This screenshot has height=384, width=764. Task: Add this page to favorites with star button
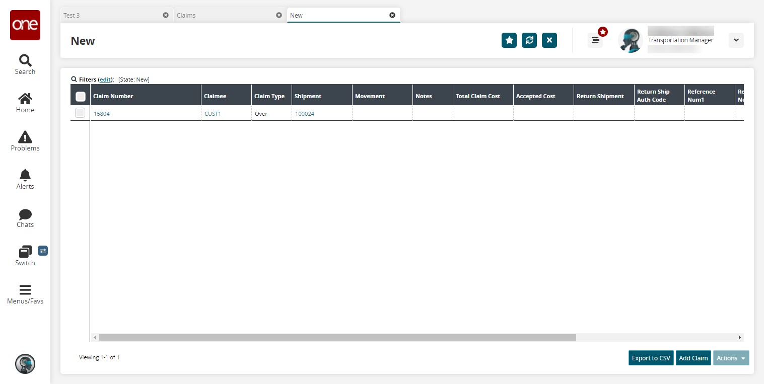point(509,40)
